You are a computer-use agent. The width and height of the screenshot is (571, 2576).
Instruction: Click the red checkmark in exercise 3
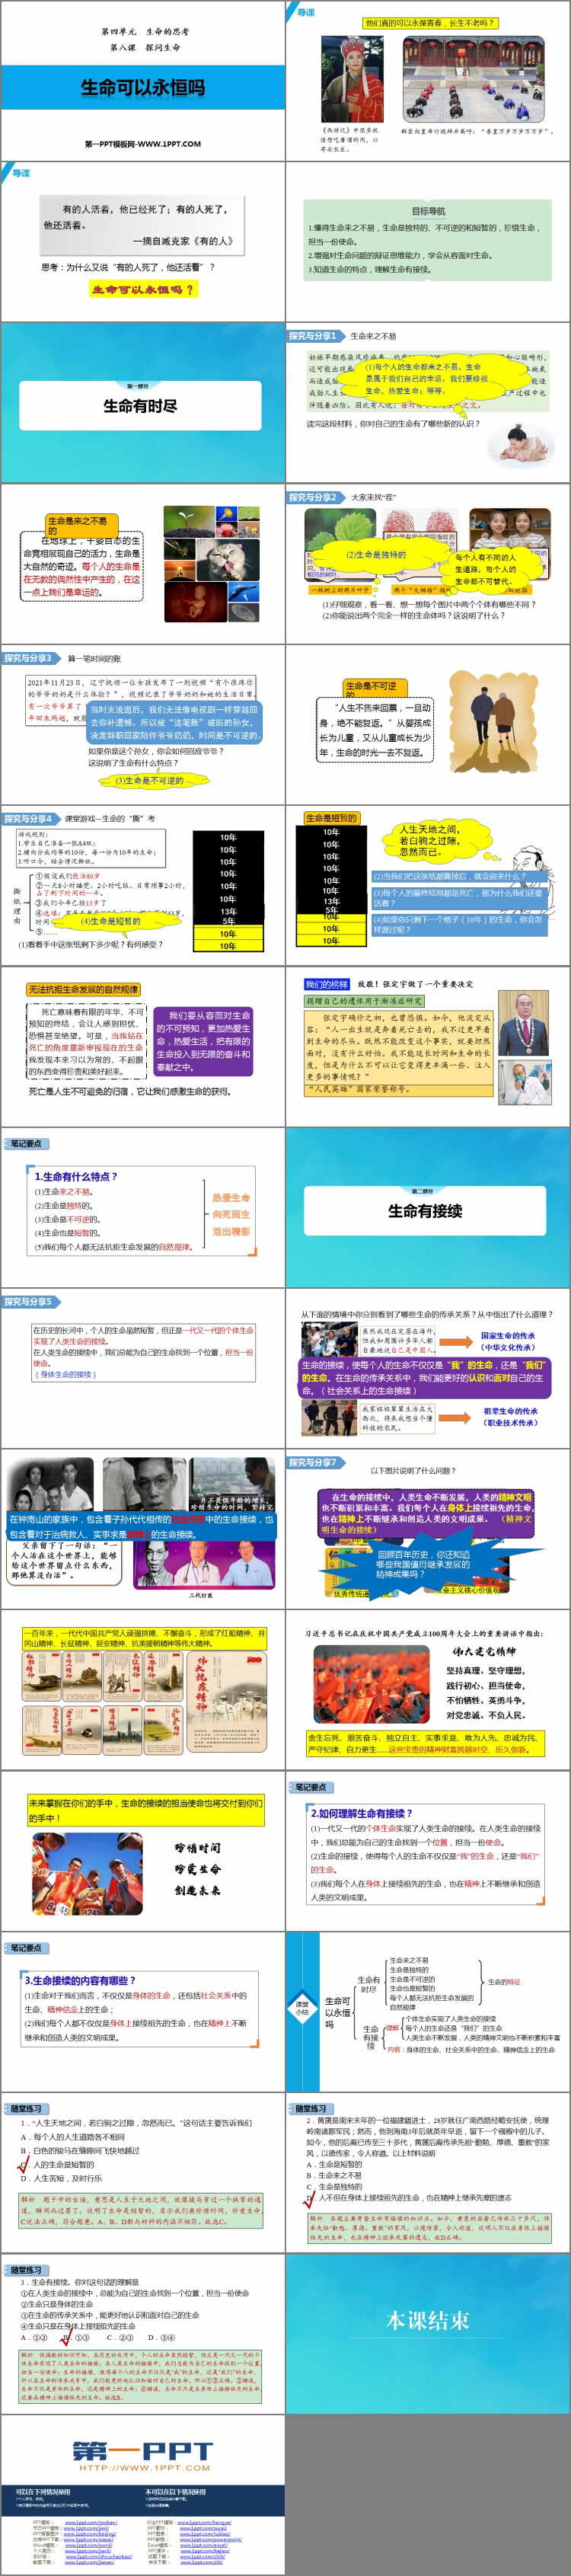pos(67,2337)
